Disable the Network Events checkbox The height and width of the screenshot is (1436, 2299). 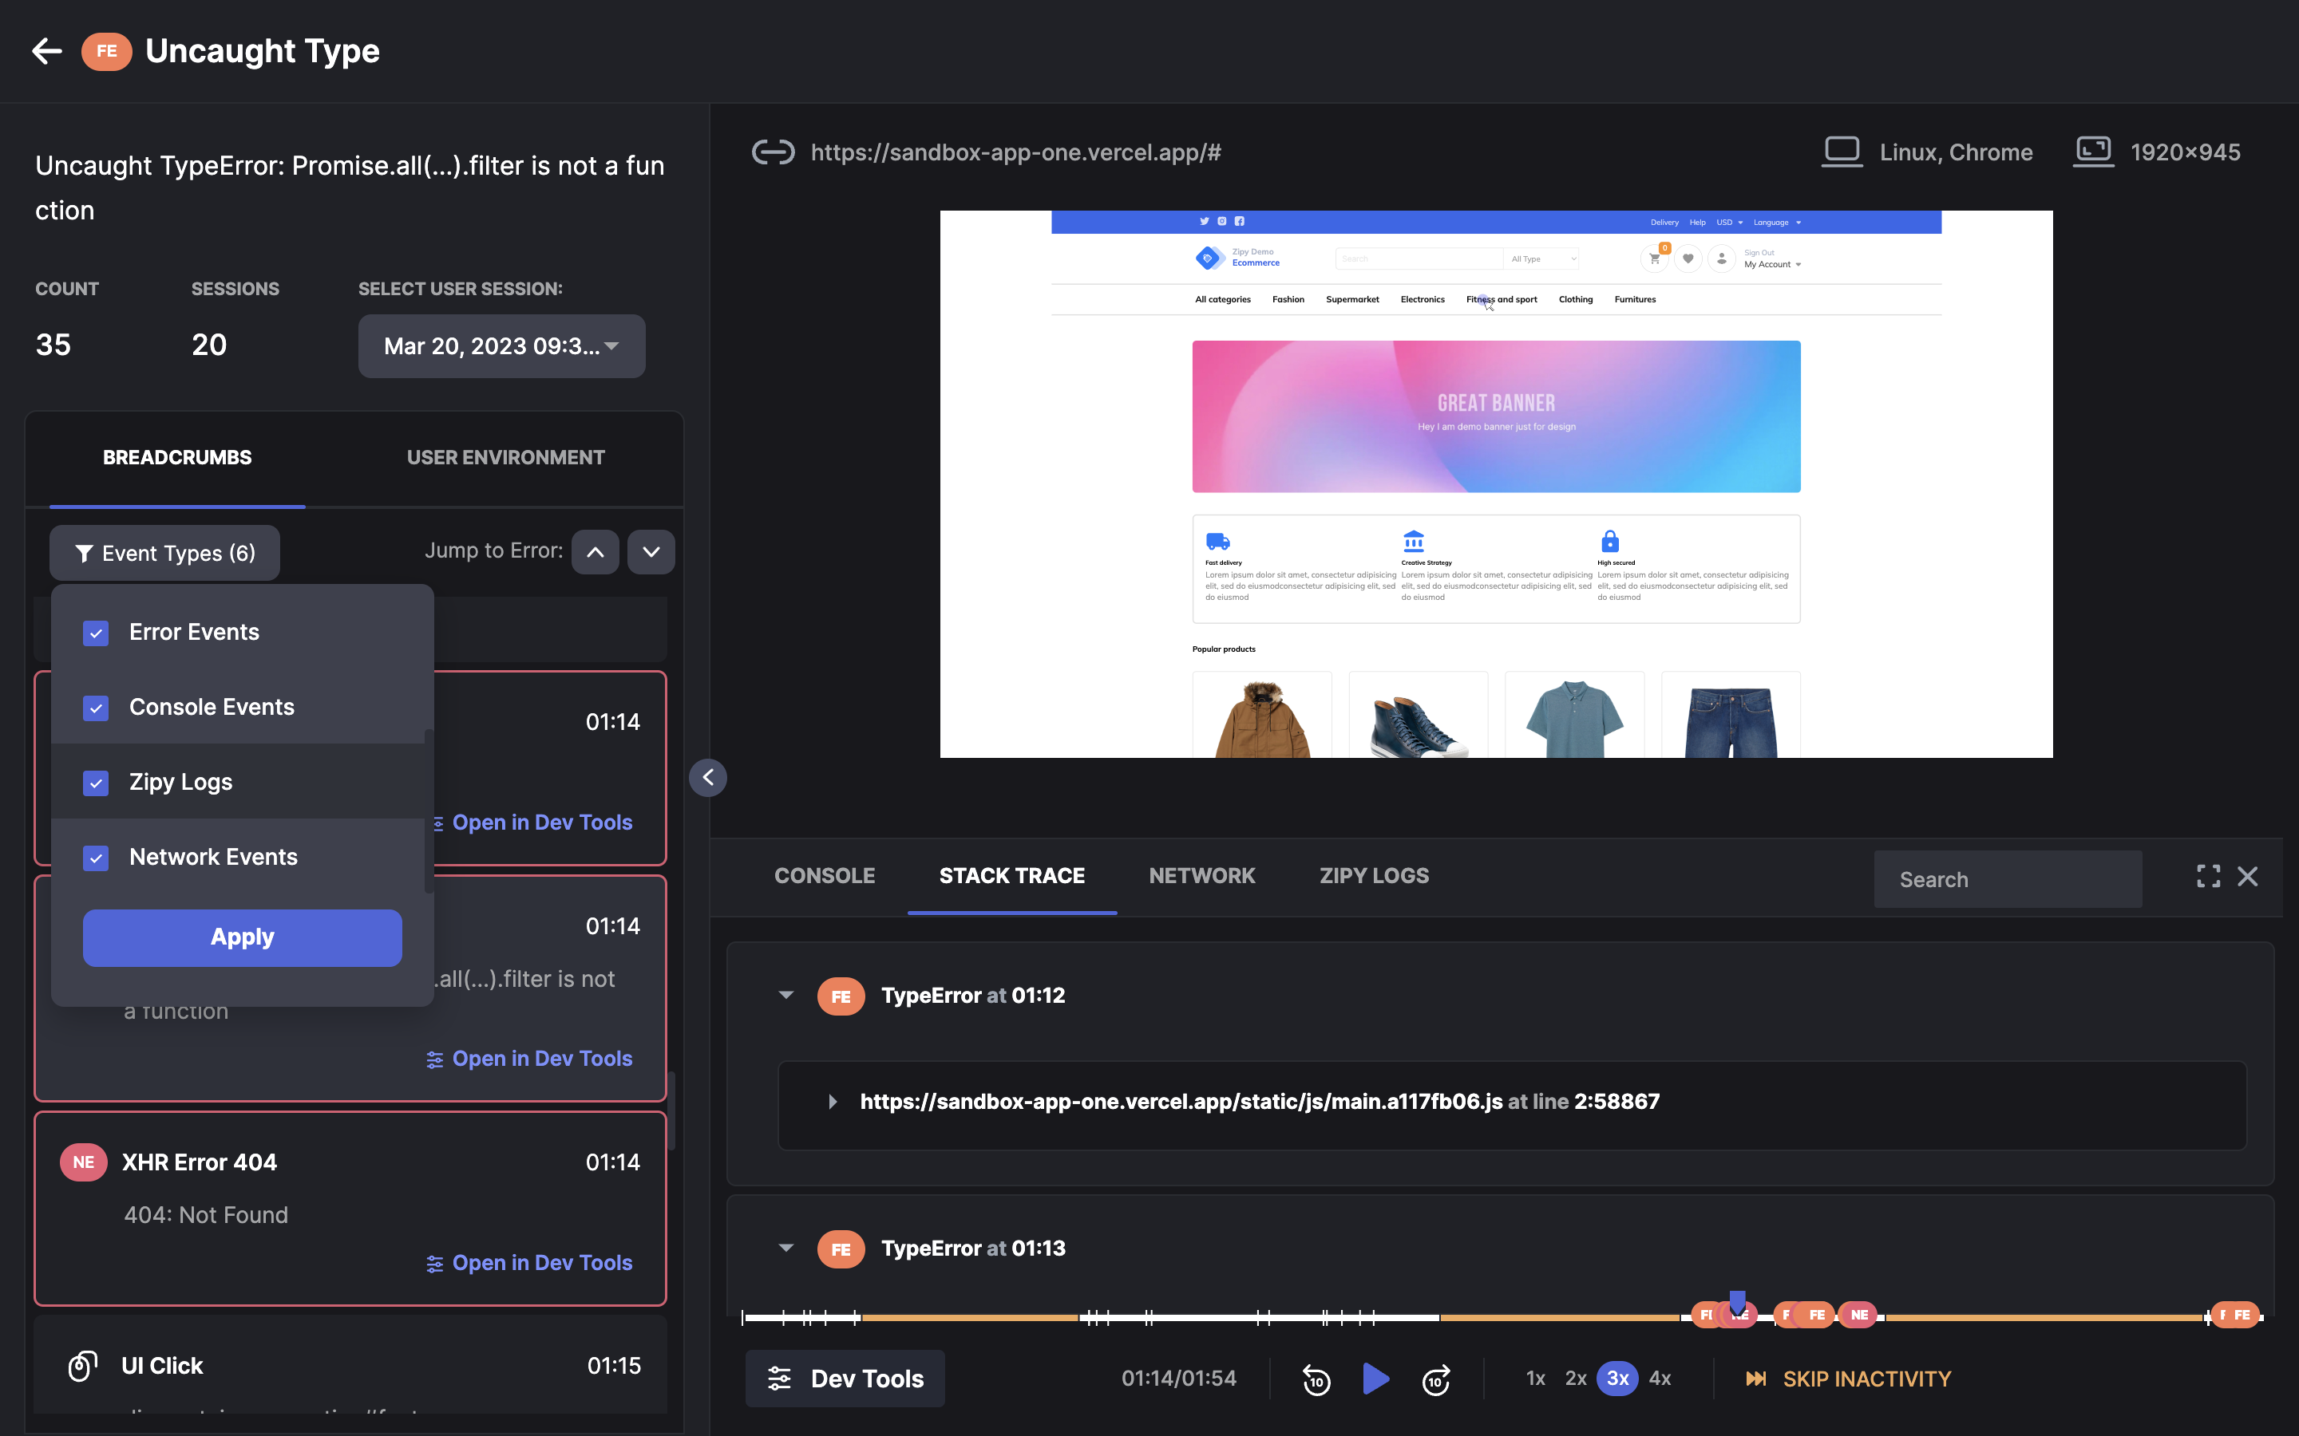point(96,858)
